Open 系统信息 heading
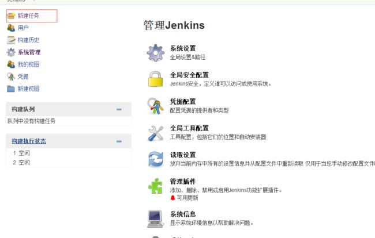This screenshot has width=375, height=238. pyautogui.click(x=183, y=214)
